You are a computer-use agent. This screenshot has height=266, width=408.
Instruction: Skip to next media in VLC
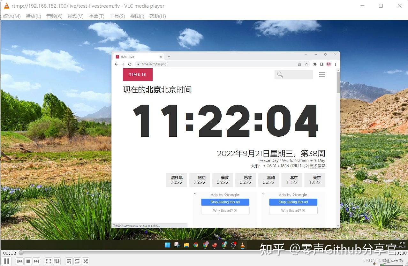point(36,261)
